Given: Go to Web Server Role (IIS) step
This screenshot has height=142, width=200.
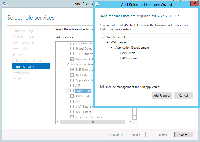Looking at the screenshot, I should pyautogui.click(x=26, y=61).
